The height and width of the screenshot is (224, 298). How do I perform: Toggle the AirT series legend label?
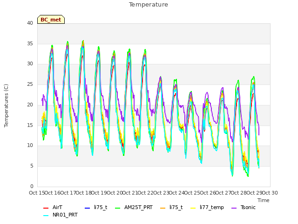point(57,207)
